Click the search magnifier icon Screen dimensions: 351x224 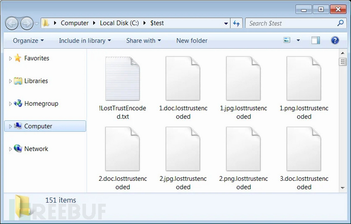click(x=340, y=23)
